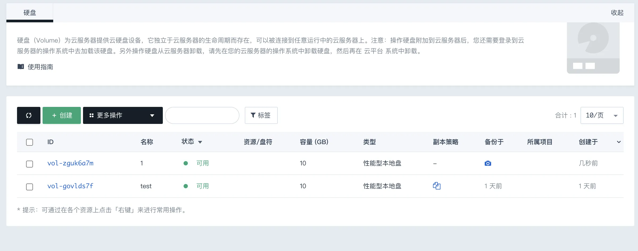Viewport: 638px width, 251px height.
Task: Click 可用 status of vol-govlds7f
Action: [202, 186]
